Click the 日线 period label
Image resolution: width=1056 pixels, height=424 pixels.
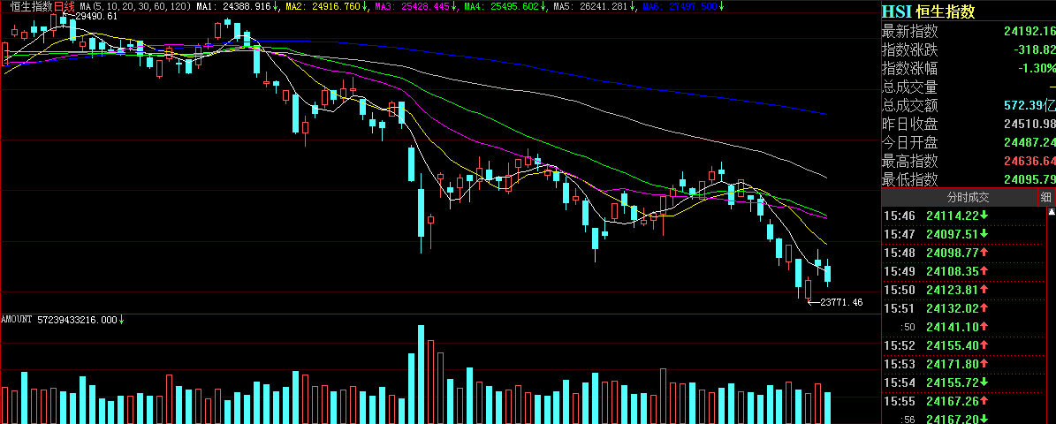[x=65, y=6]
